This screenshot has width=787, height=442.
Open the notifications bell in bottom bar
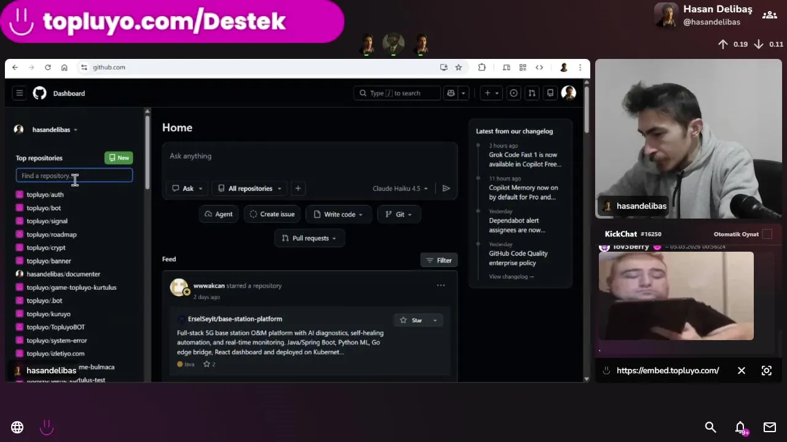point(740,427)
